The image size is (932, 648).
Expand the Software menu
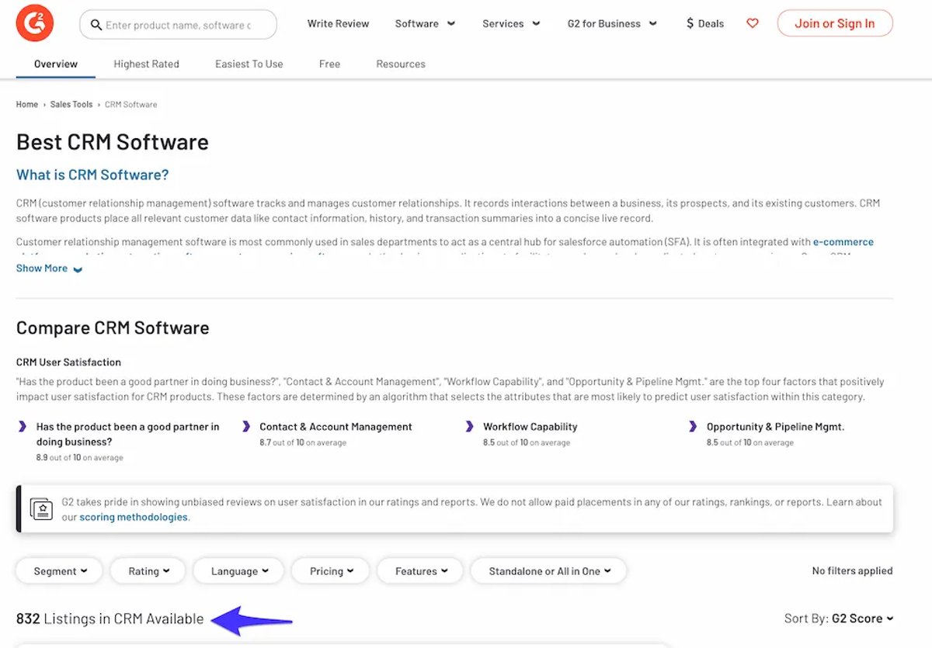point(426,23)
